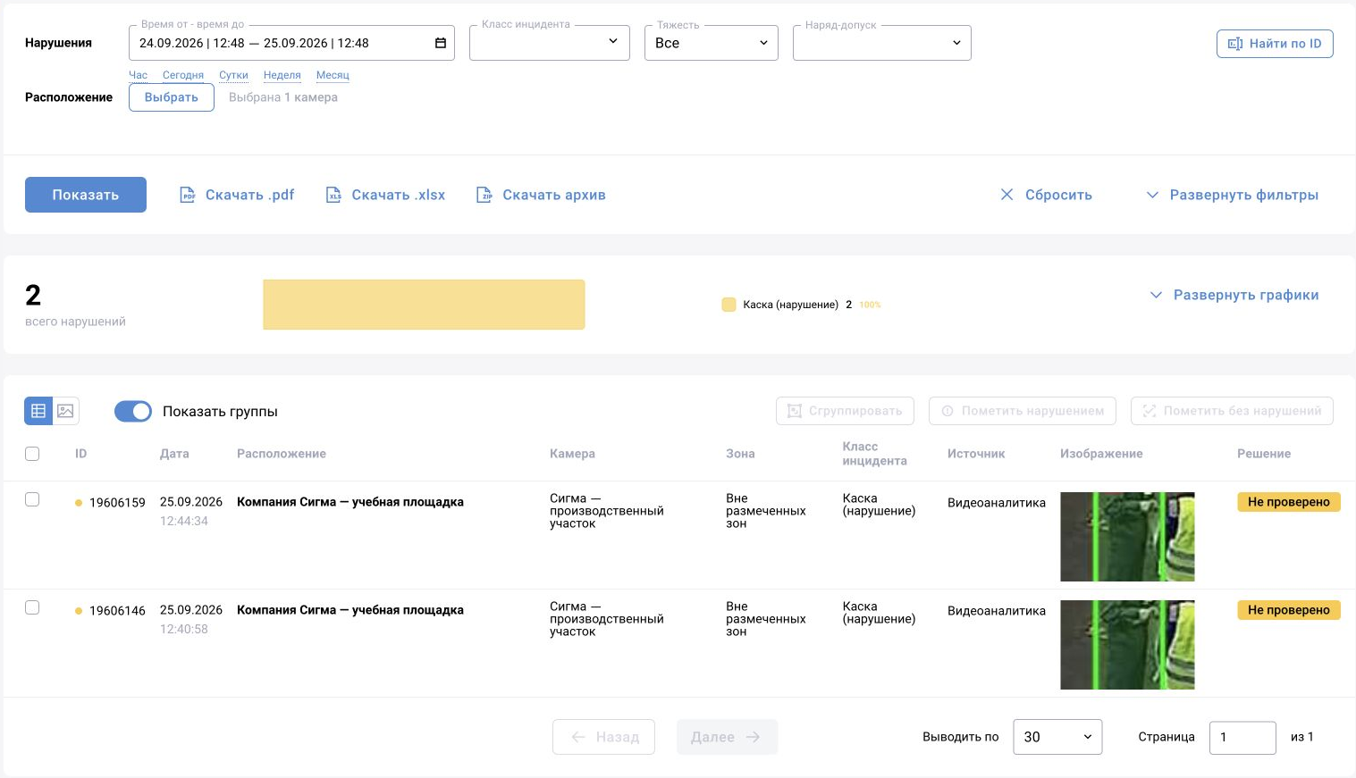Click the ID 19606146 cell
Viewport: 1356px width, 778px height.
coord(117,611)
